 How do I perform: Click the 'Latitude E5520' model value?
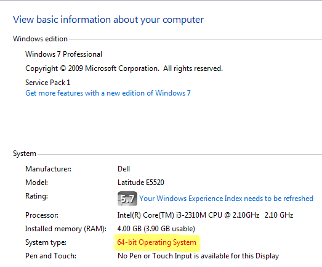coord(141,183)
